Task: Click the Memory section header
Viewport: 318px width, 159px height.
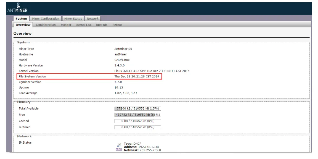Action: click(x=24, y=102)
